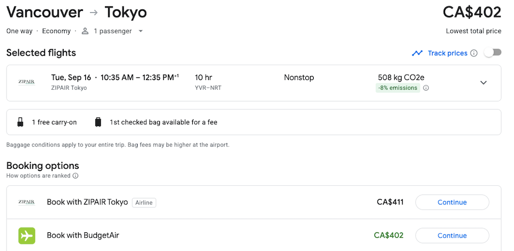Click the Track prices trend line icon

click(x=417, y=53)
